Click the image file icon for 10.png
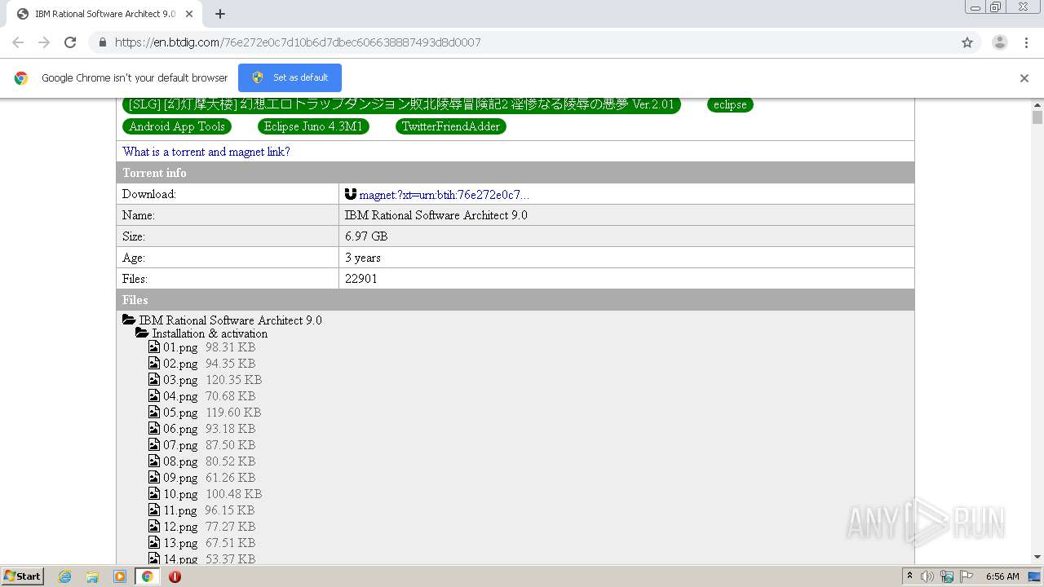The height and width of the screenshot is (587, 1044). pyautogui.click(x=154, y=494)
